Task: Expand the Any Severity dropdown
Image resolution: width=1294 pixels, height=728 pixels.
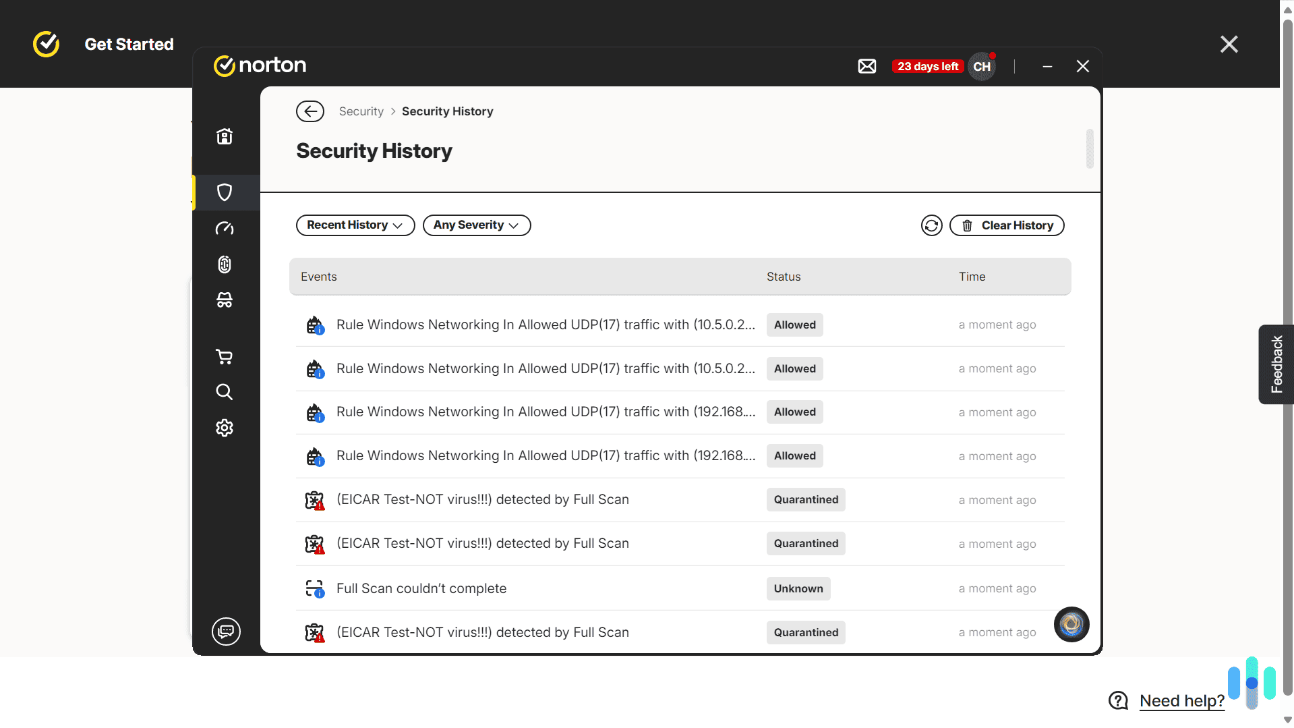Action: tap(477, 225)
